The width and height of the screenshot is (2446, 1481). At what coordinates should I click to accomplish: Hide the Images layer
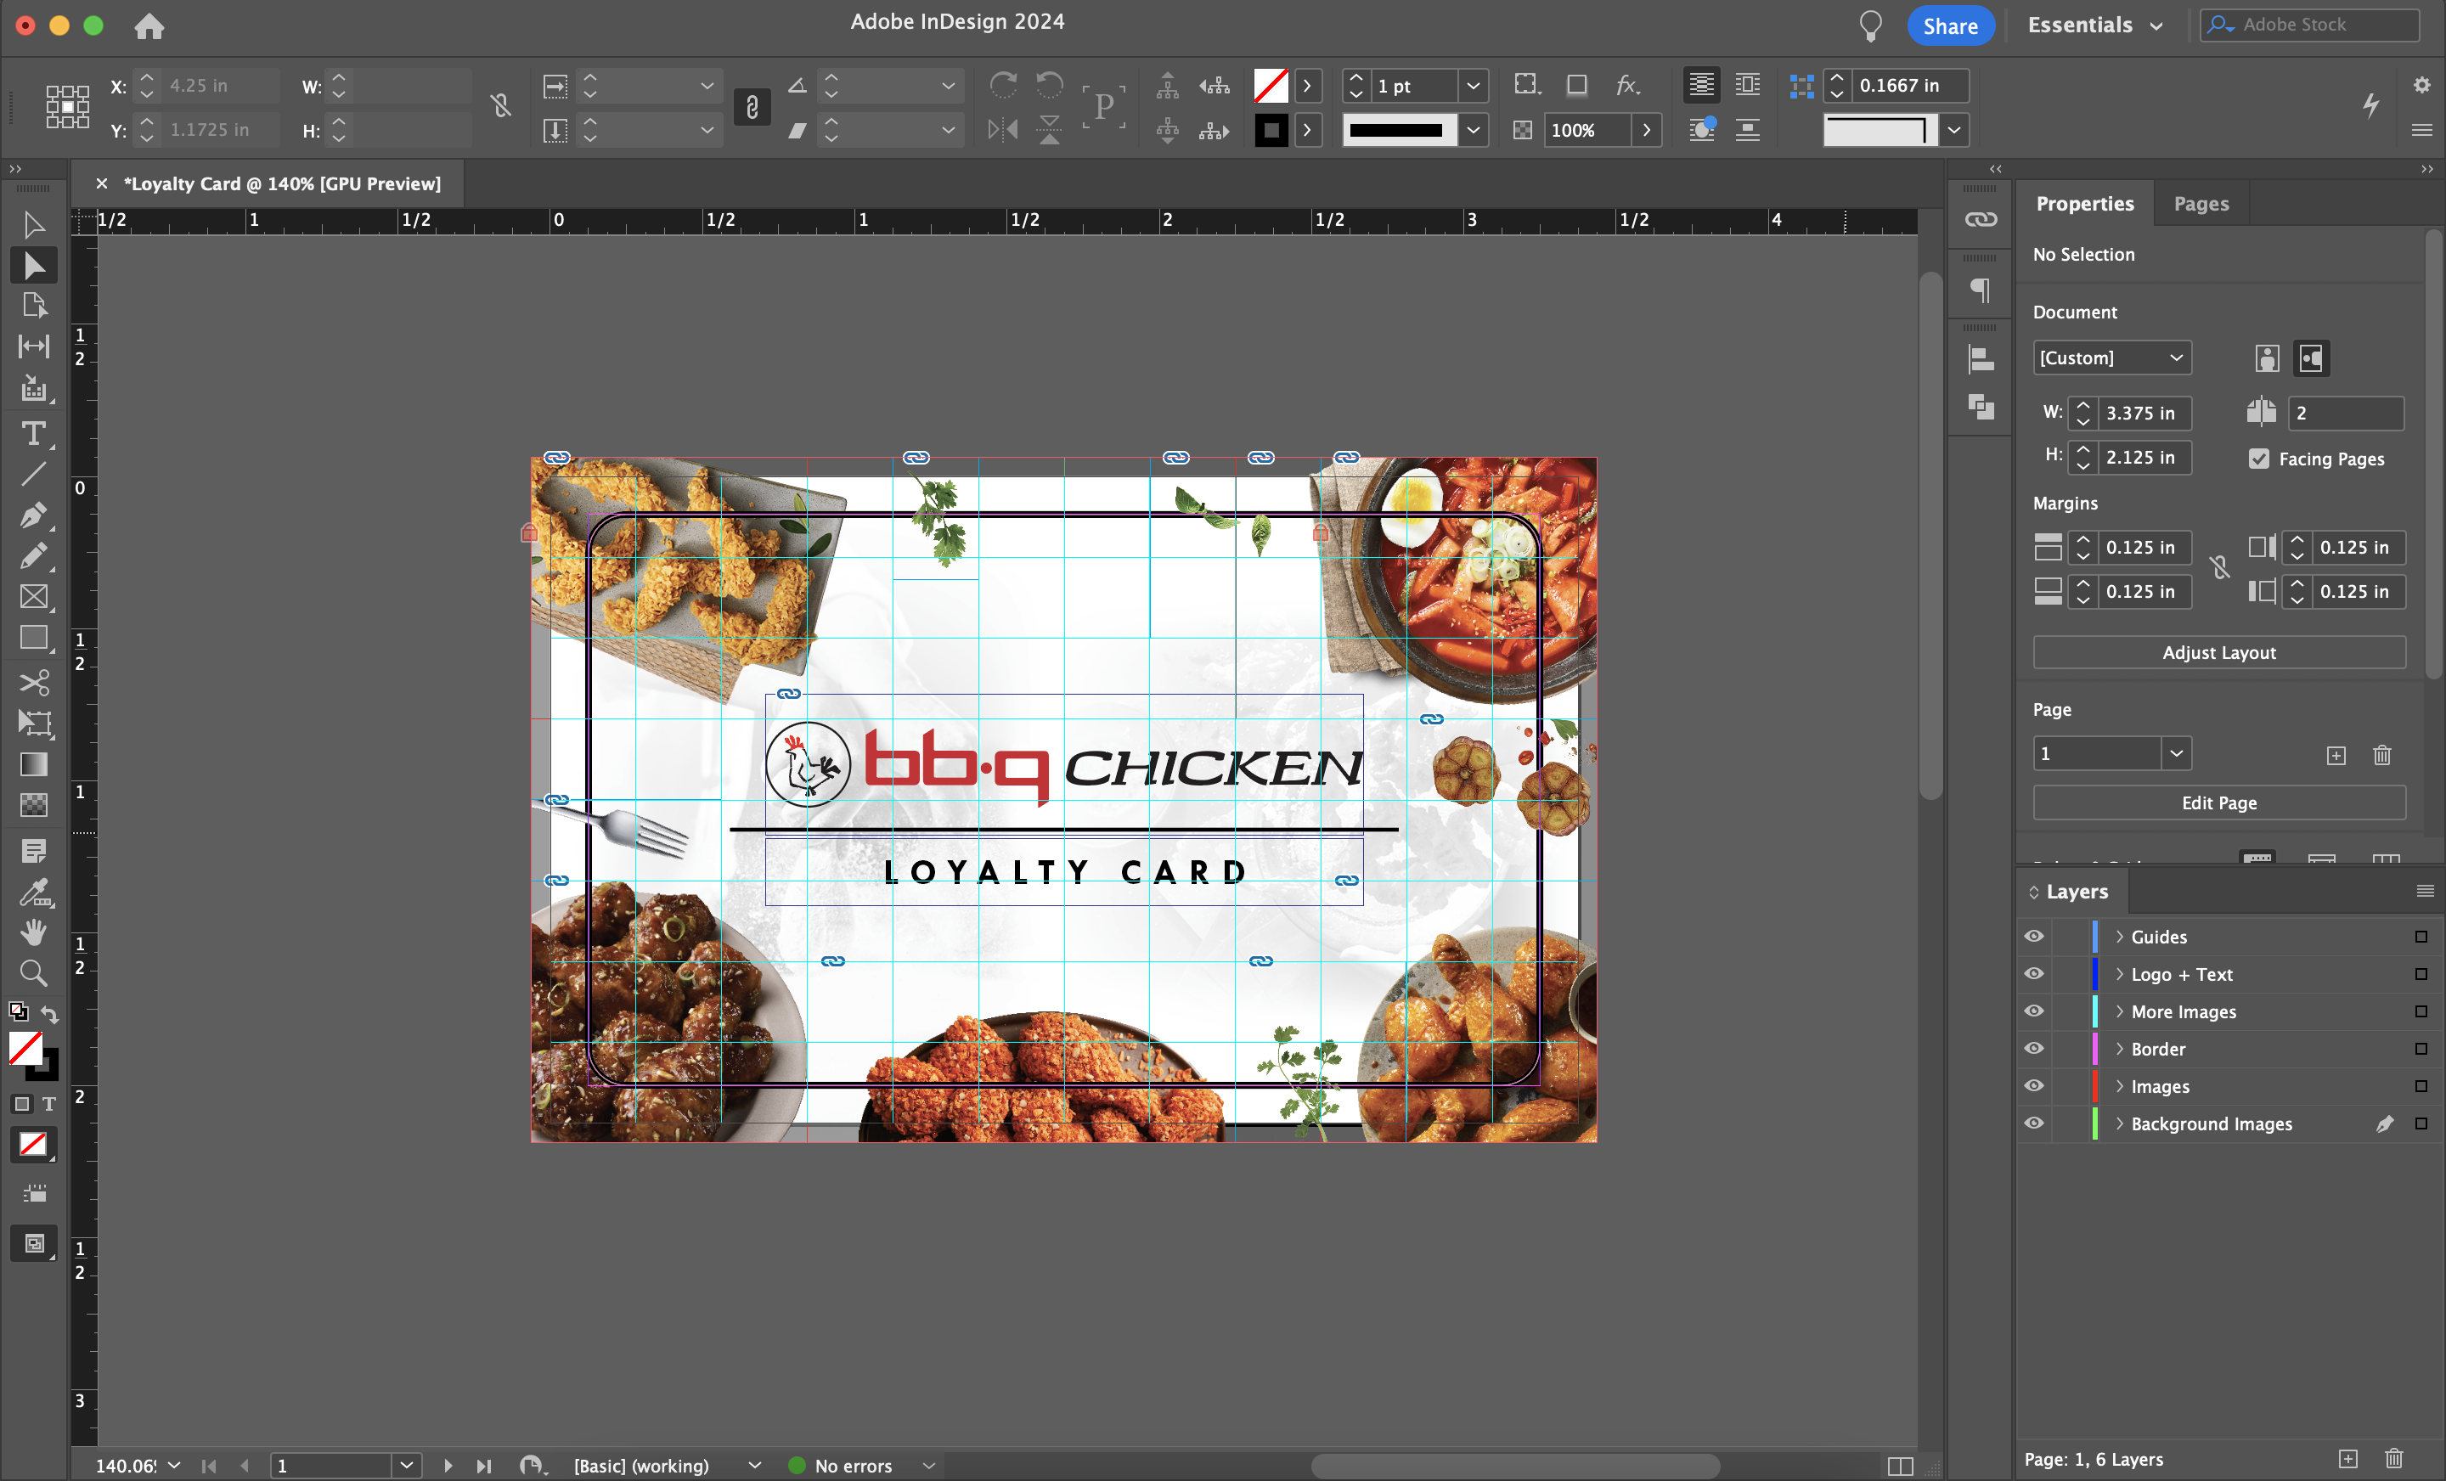pyautogui.click(x=2033, y=1086)
